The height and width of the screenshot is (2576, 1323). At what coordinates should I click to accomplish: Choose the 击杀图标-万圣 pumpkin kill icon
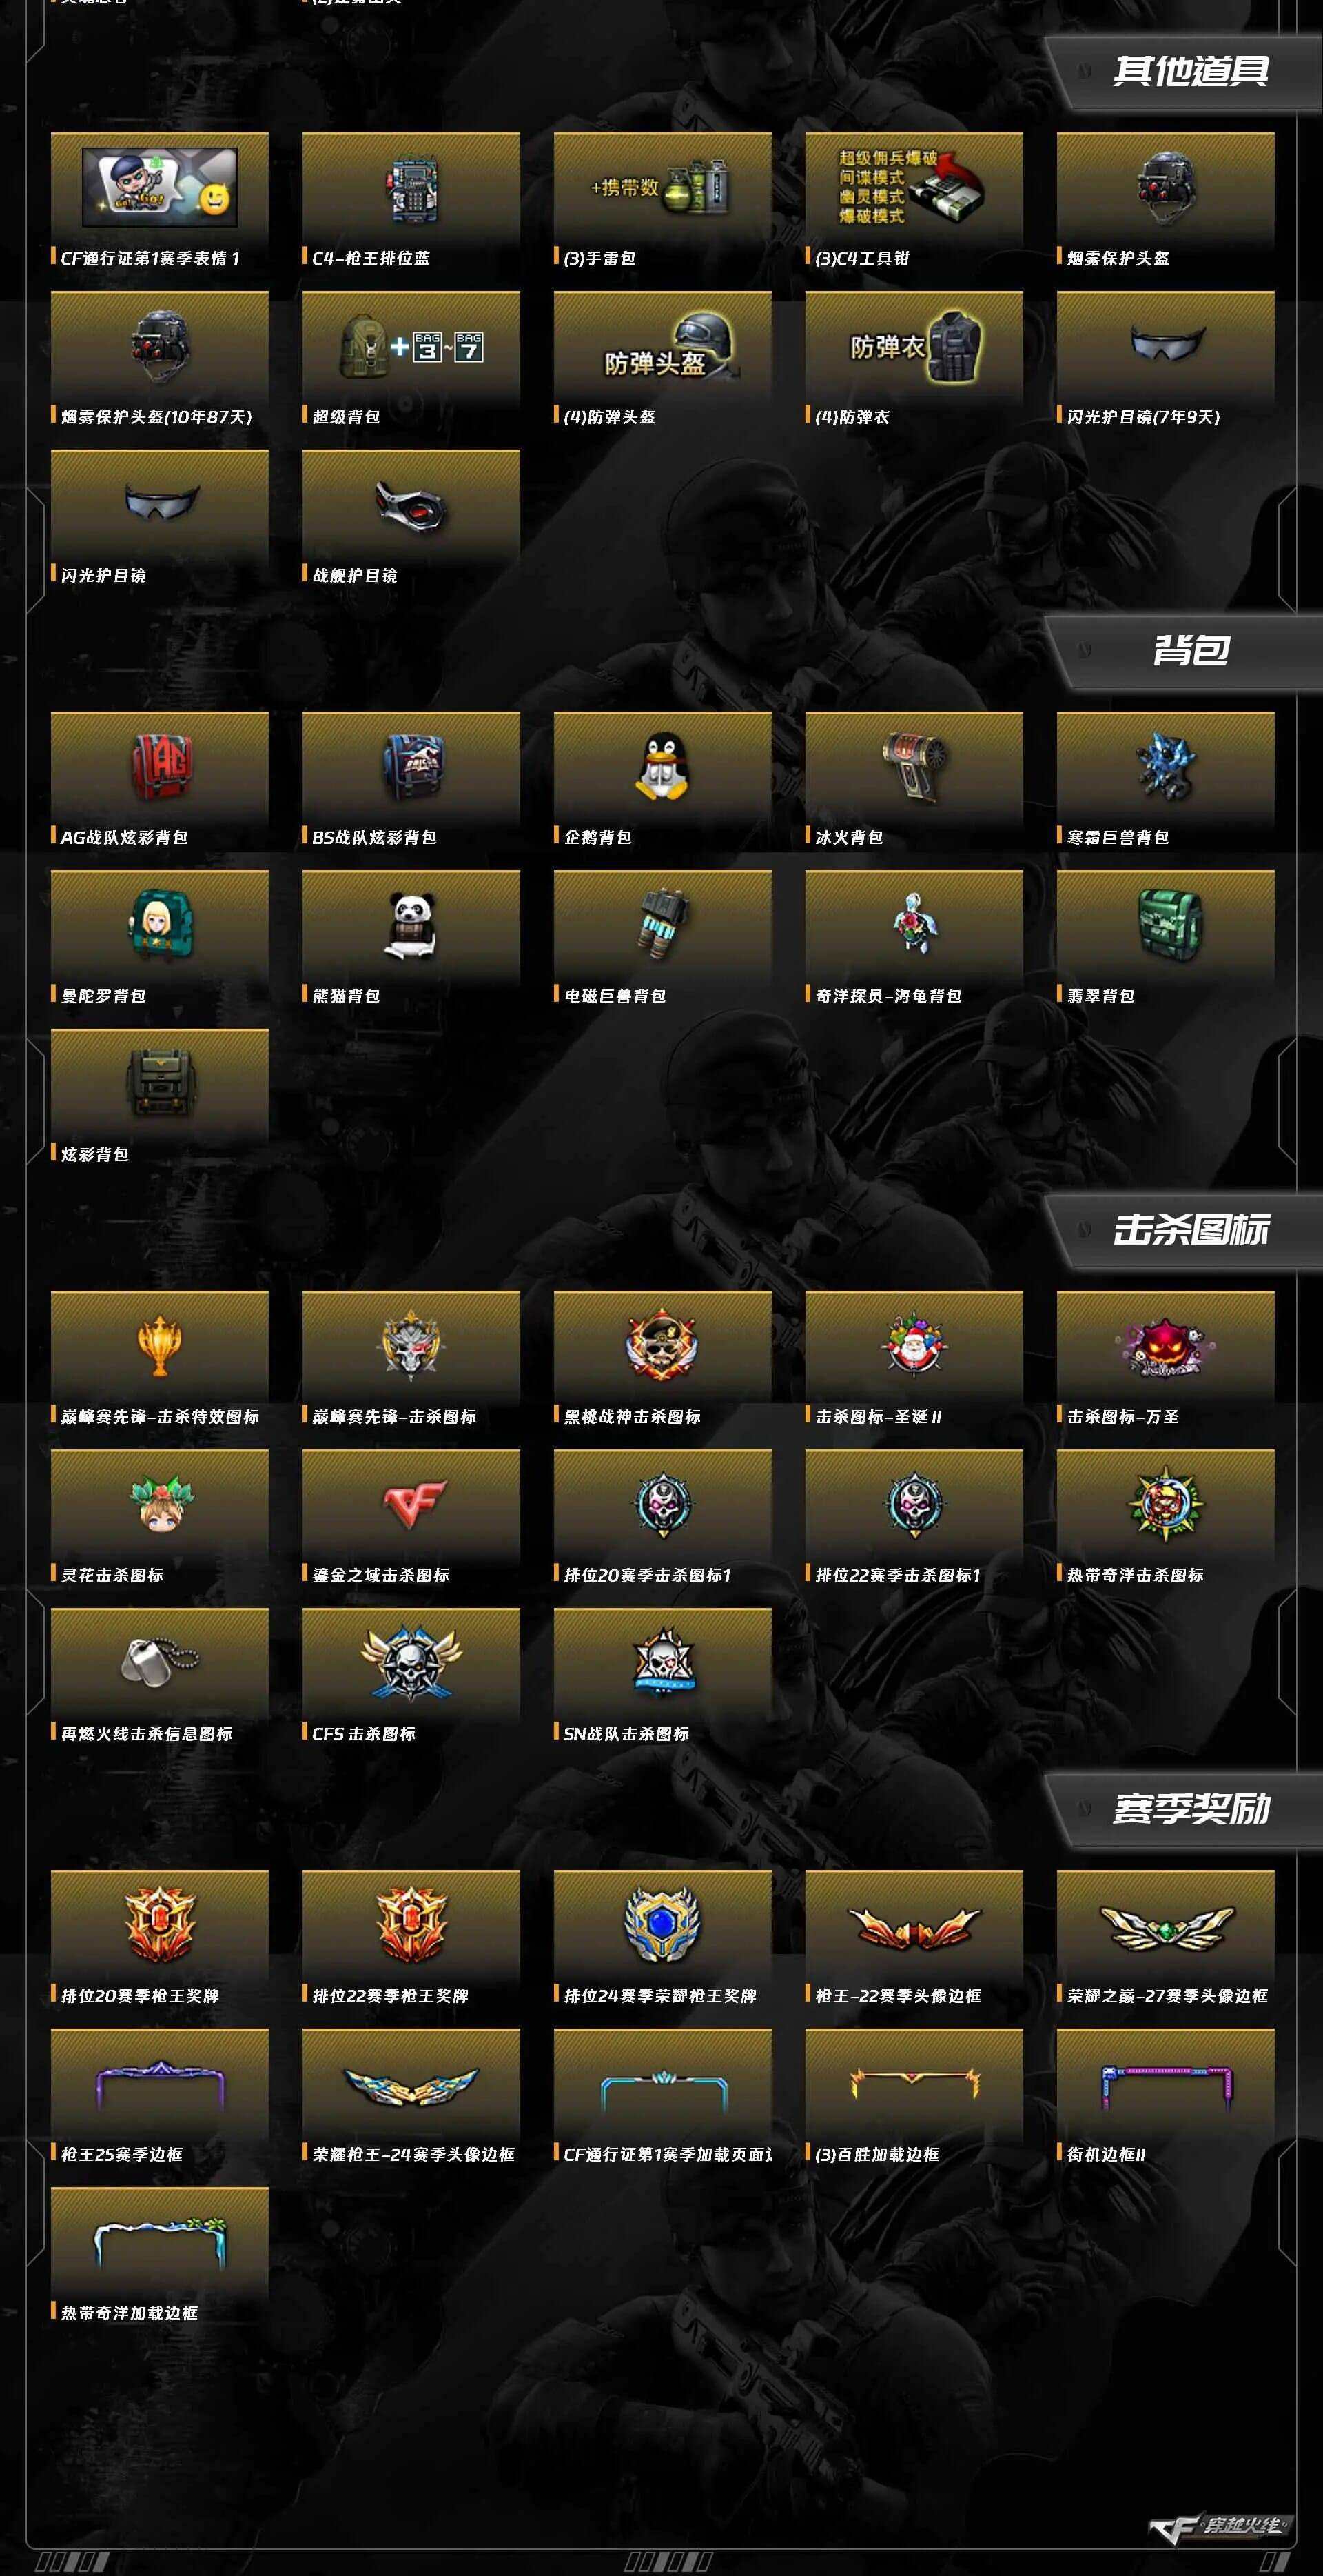[x=1165, y=1346]
